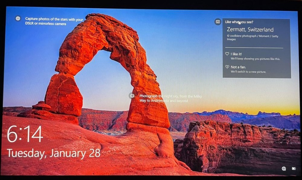Image resolution: width=302 pixels, height=180 pixels.
Task: Click the camera icon next to 'Like what you see?'
Action: [x=218, y=21]
